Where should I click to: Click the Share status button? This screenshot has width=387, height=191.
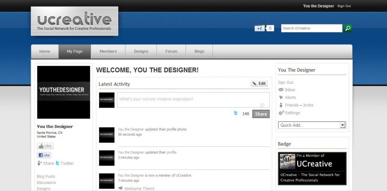click(x=261, y=114)
